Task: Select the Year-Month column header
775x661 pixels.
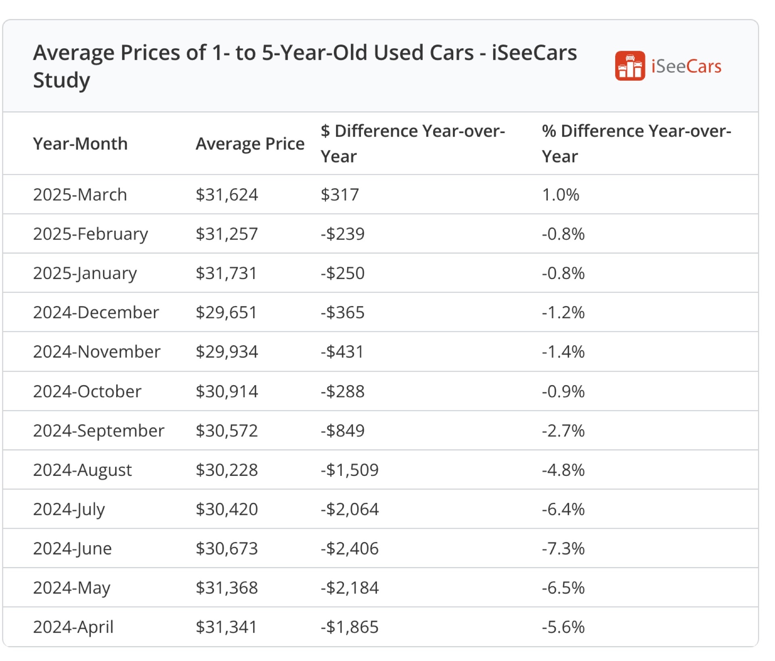Action: tap(80, 144)
